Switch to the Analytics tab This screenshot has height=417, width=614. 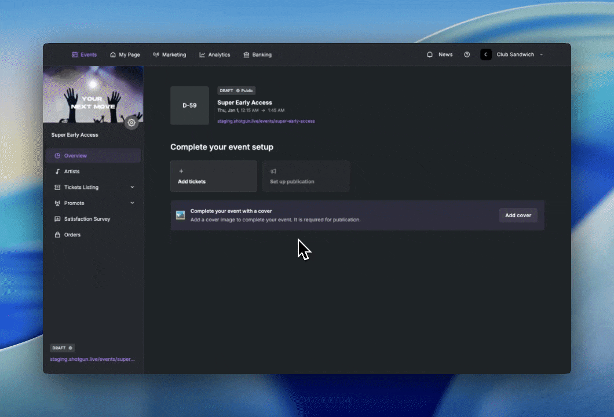(x=214, y=55)
